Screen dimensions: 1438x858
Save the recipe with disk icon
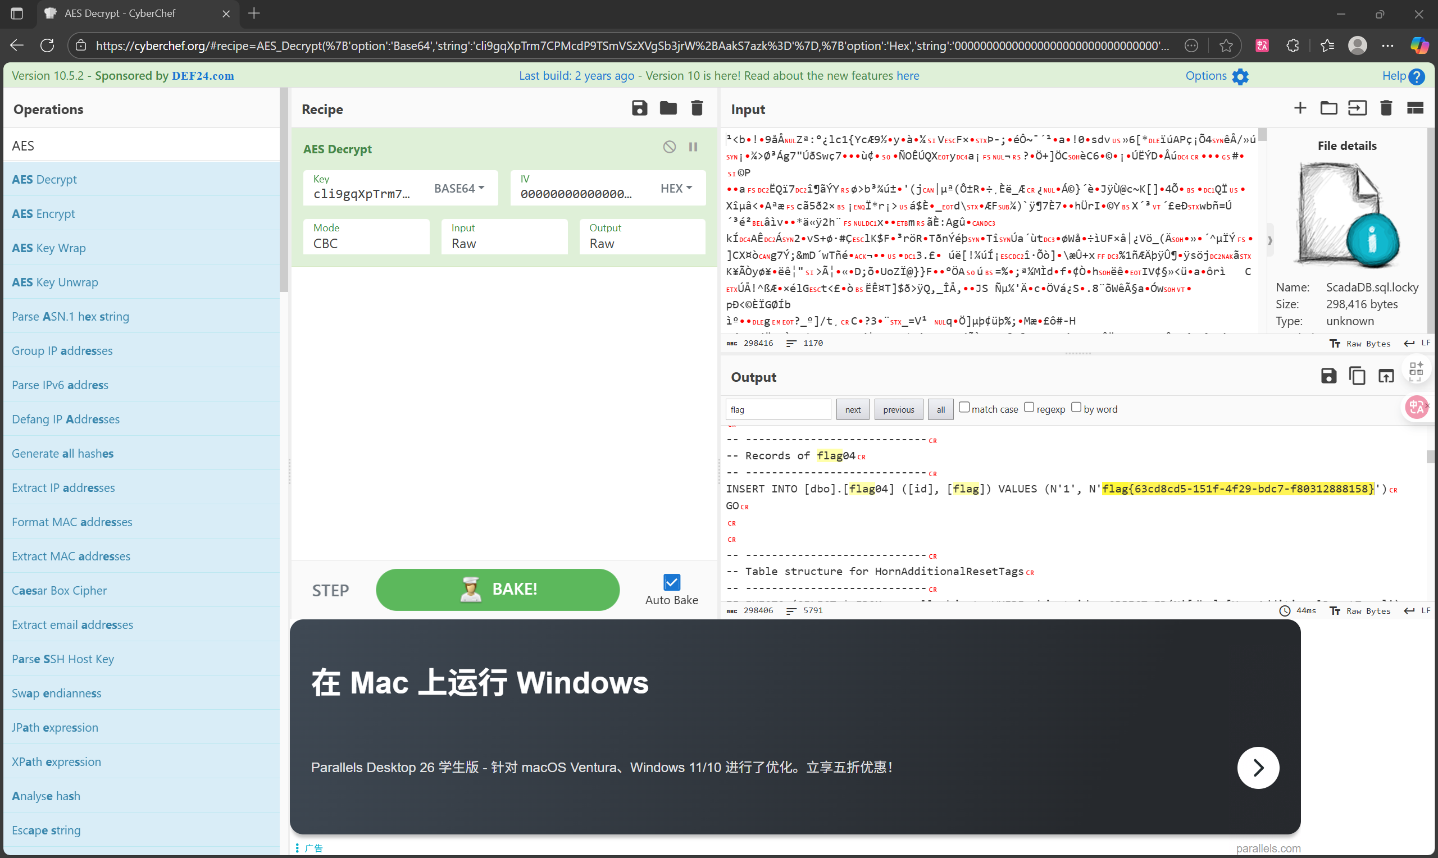click(639, 108)
